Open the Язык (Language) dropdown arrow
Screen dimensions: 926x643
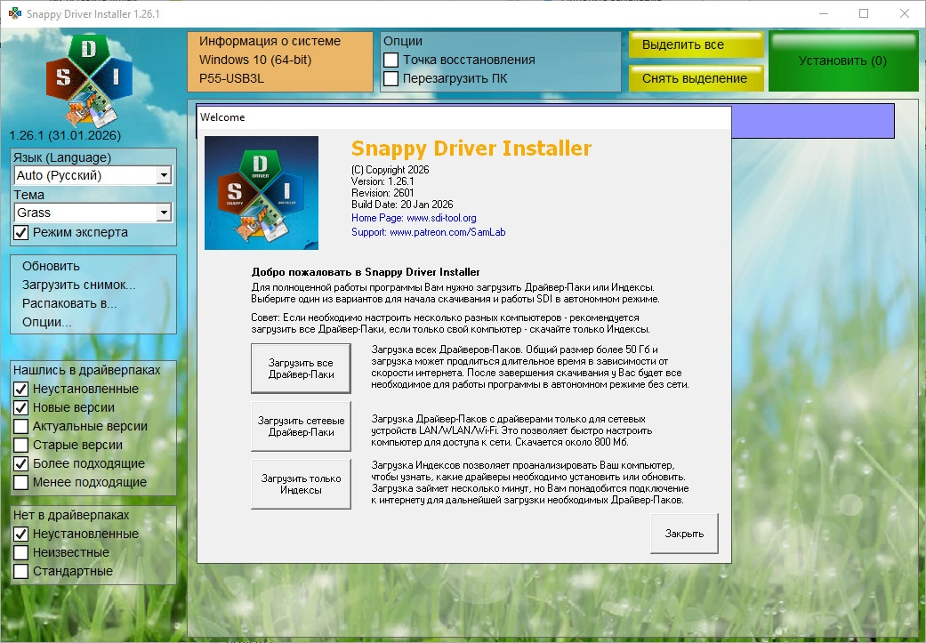point(165,175)
